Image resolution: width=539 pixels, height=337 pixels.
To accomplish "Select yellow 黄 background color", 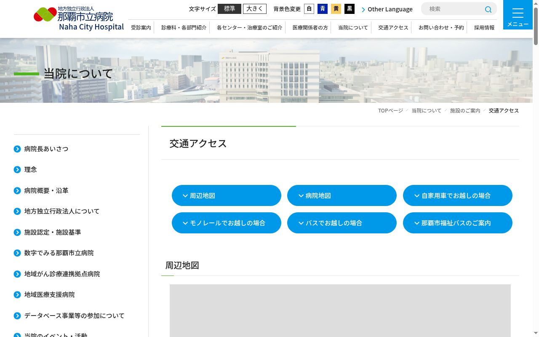I will click(x=336, y=9).
